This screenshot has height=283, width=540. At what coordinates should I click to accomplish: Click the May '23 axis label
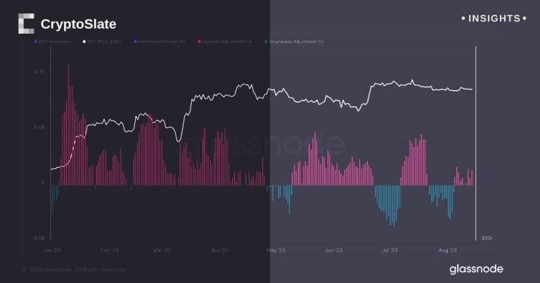tap(276, 250)
